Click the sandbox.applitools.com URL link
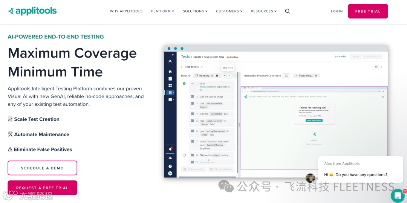 tap(215, 89)
